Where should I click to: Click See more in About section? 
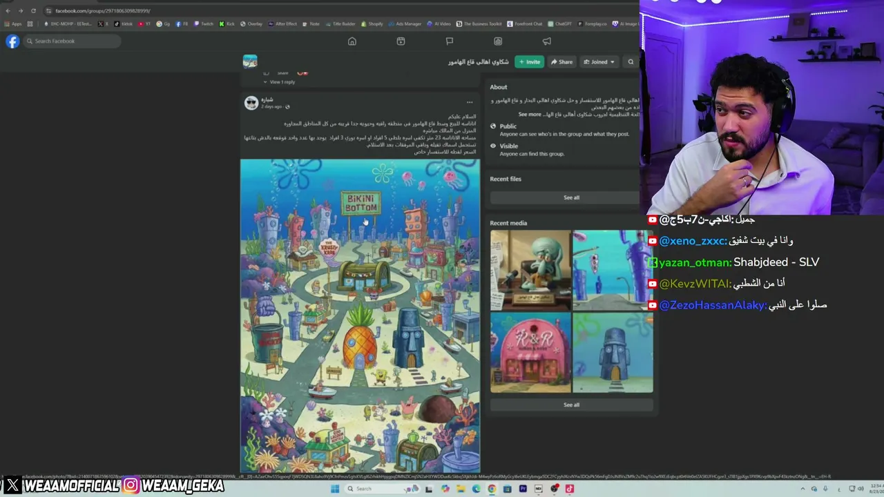pos(530,115)
